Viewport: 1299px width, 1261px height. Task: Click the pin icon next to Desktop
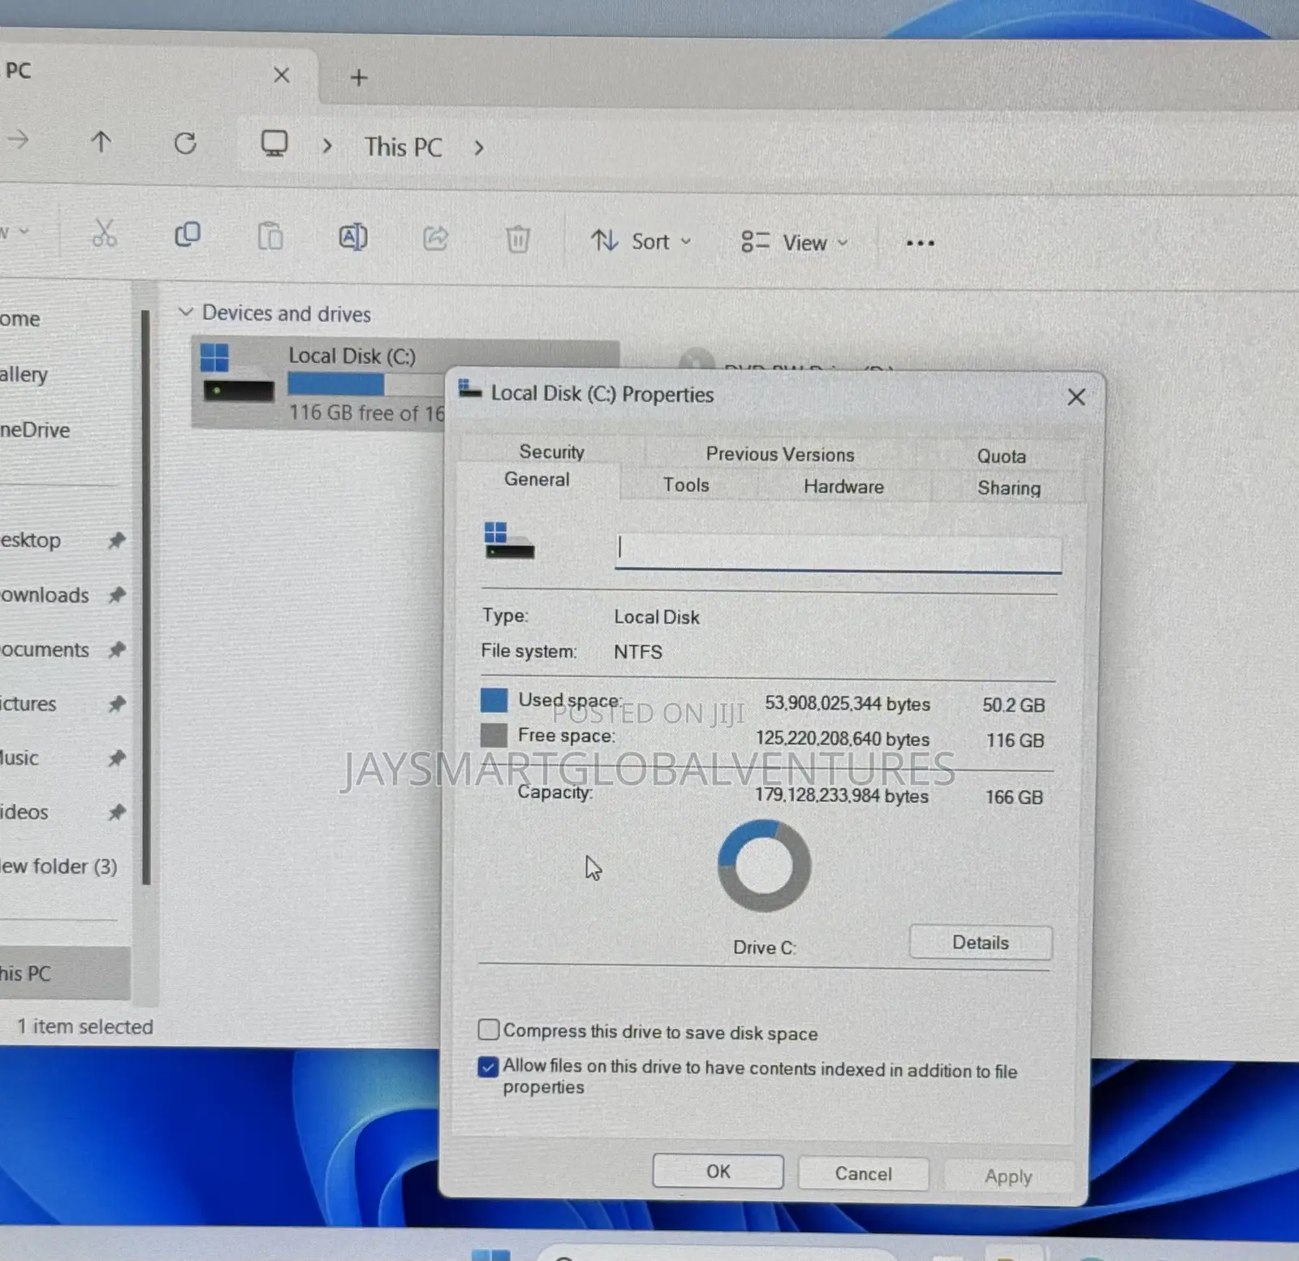(x=117, y=540)
